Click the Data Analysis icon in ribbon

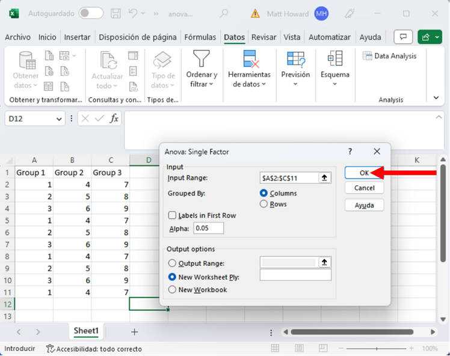(x=367, y=56)
